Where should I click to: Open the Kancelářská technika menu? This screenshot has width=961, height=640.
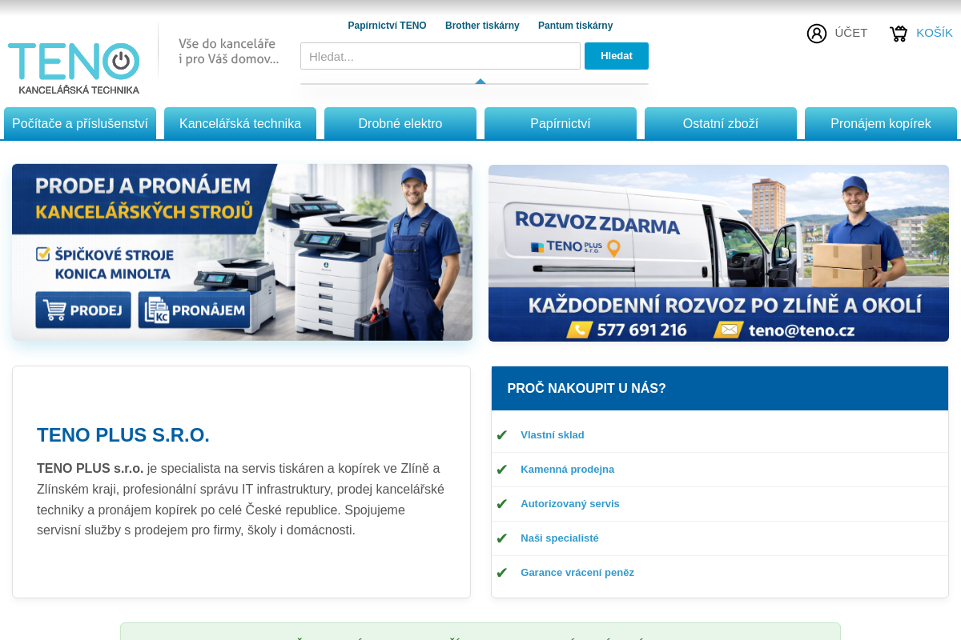240,123
